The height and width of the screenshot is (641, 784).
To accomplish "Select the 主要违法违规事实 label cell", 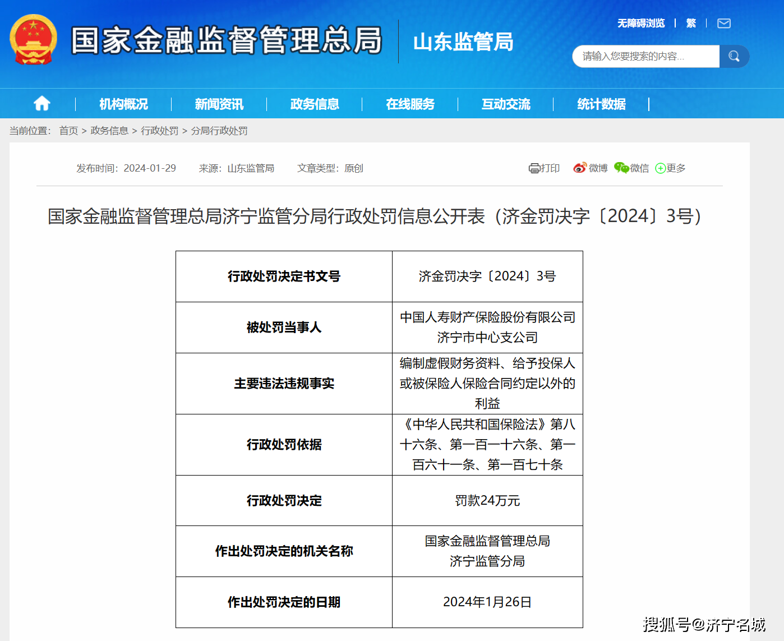I will (x=284, y=384).
